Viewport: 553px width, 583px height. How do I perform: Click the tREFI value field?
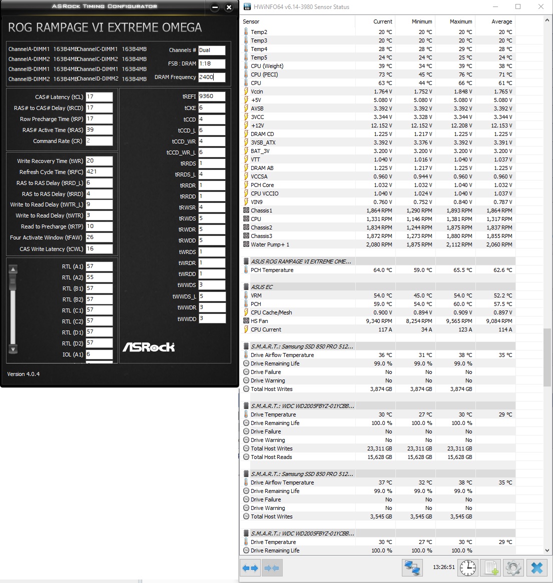pos(212,96)
